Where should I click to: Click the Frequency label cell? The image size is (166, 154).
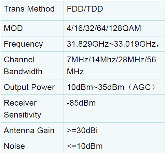(32, 44)
